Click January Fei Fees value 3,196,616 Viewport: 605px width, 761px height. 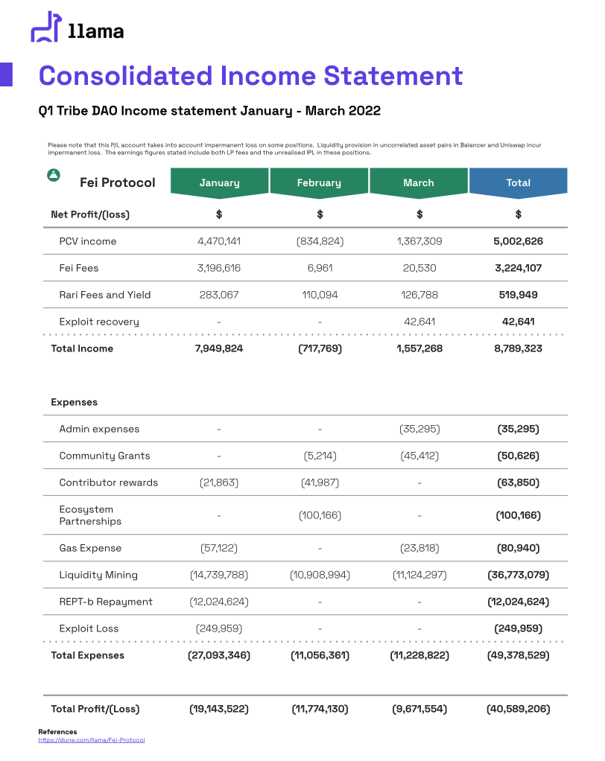[x=219, y=268]
